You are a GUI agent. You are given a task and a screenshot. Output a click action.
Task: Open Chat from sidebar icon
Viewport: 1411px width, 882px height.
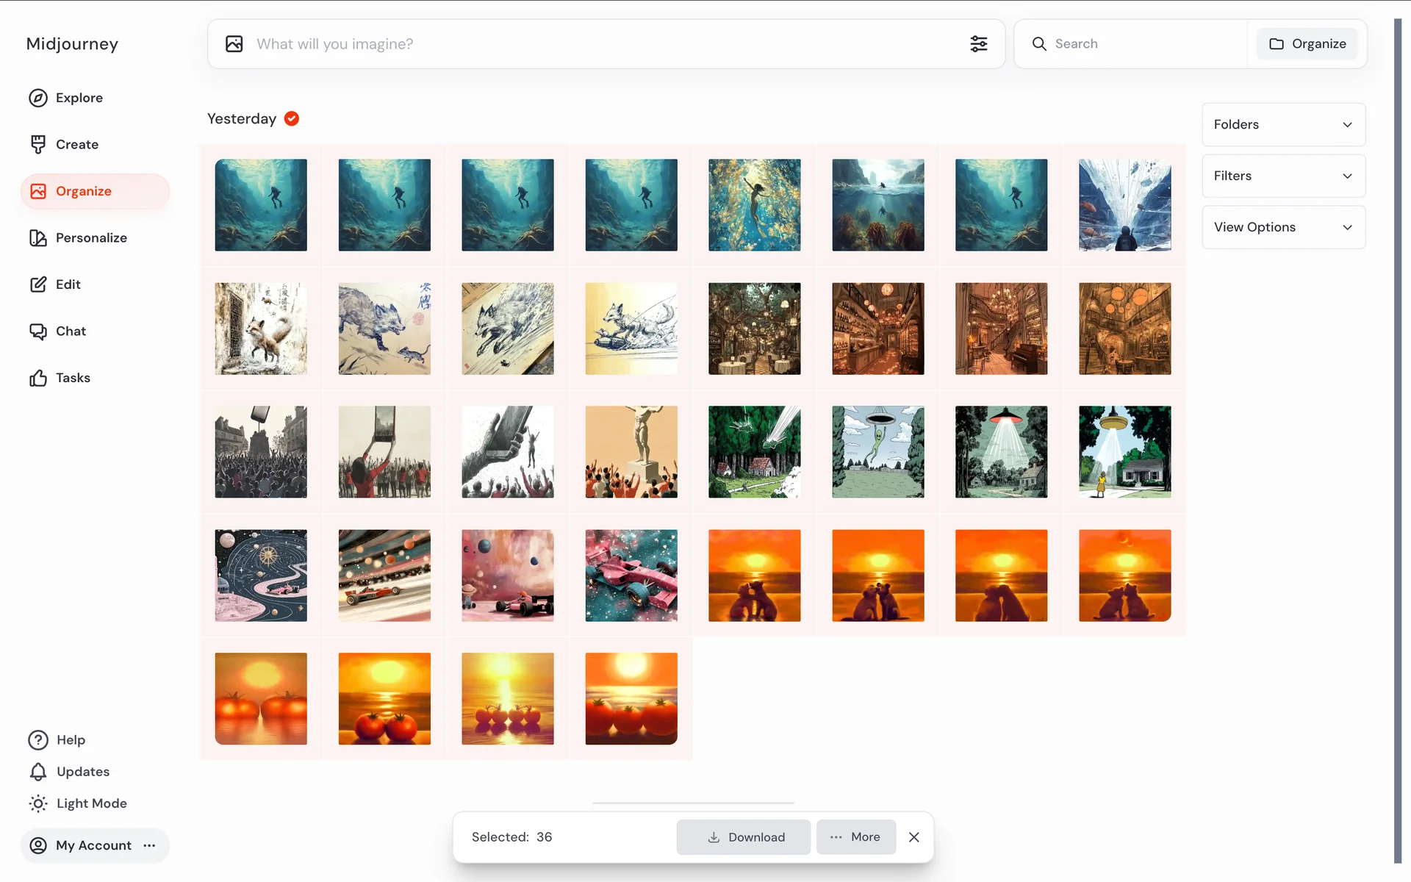[x=38, y=331]
